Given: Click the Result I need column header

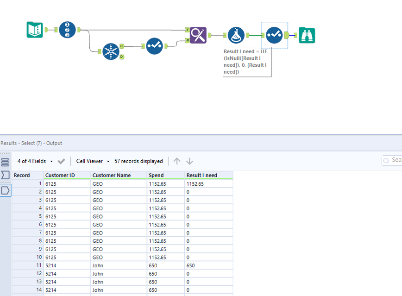Looking at the screenshot, I should (x=209, y=175).
